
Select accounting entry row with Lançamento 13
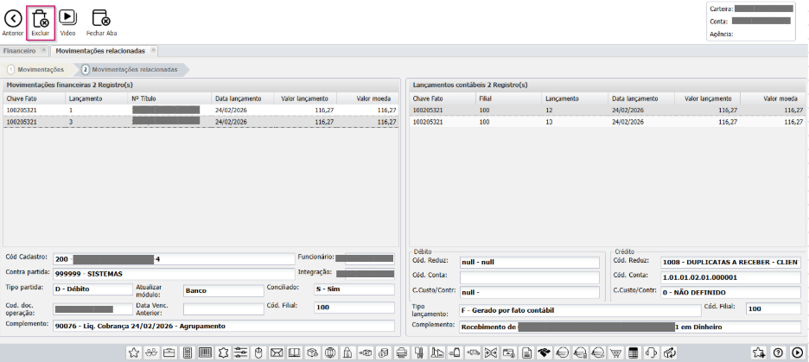click(x=605, y=123)
